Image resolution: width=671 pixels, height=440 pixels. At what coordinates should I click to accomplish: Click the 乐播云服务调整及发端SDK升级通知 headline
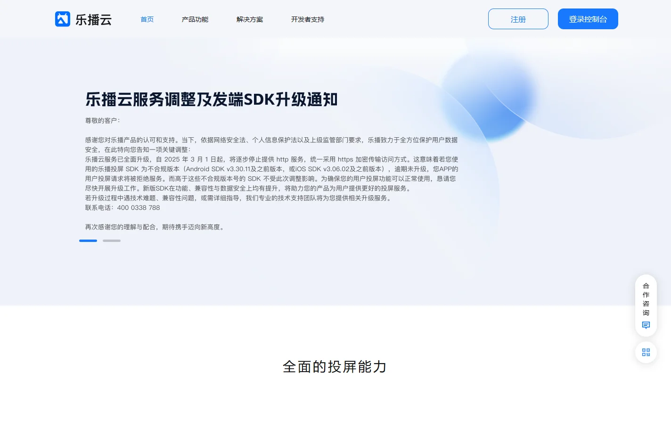(x=212, y=100)
